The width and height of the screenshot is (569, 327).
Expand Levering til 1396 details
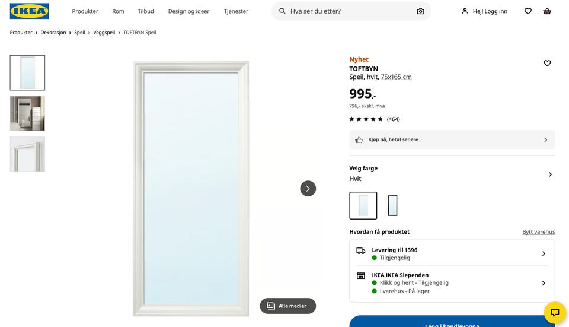(452, 253)
